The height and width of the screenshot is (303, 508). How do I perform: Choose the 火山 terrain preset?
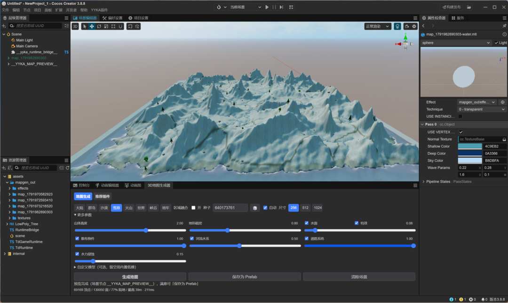point(129,208)
